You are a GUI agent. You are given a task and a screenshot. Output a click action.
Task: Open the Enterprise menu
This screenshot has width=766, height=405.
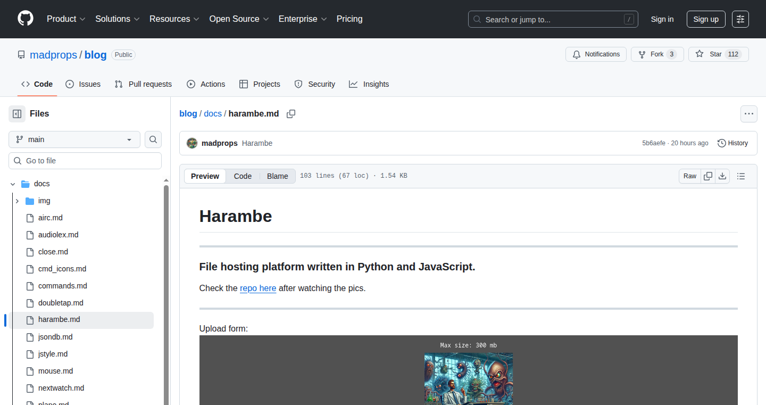point(303,19)
